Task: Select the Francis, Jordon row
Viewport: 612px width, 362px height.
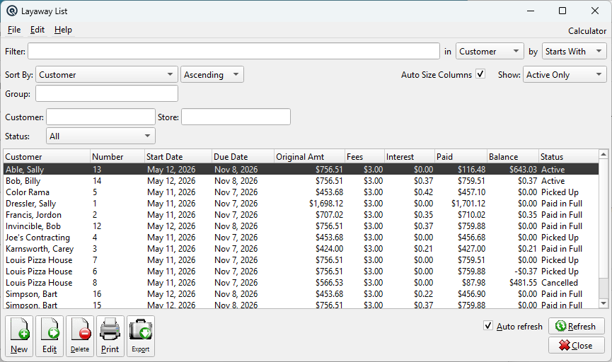Action: [301, 214]
